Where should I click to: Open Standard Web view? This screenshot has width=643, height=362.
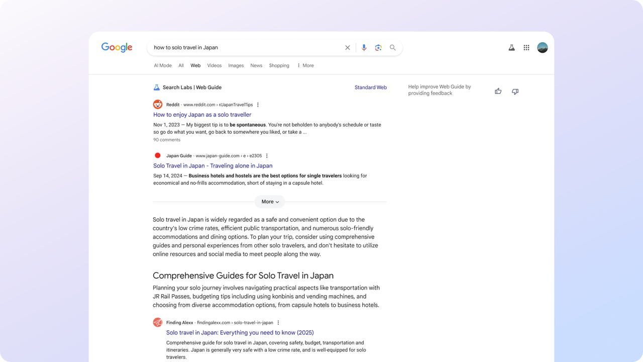370,86
